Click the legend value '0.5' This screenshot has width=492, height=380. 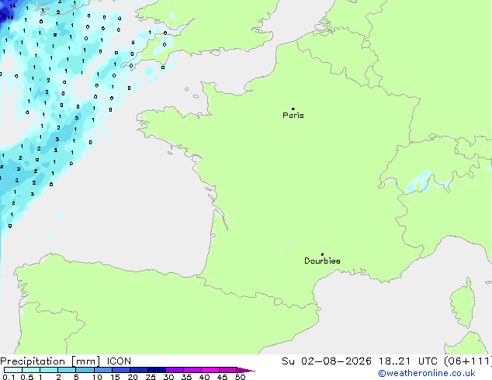point(26,377)
